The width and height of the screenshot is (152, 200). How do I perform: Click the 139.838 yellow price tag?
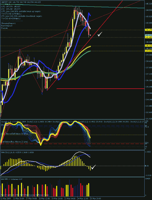(148, 51)
